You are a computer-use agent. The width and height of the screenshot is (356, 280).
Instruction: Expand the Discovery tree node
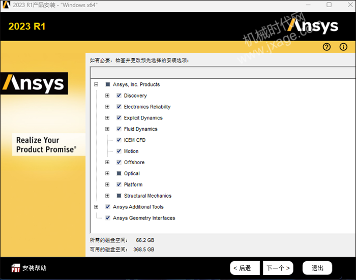(107, 96)
